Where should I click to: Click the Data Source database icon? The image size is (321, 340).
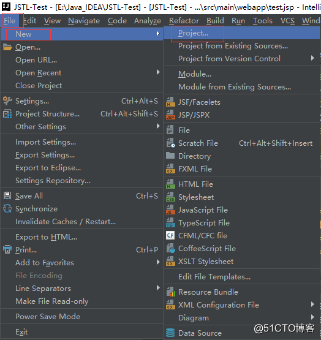pyautogui.click(x=170, y=333)
